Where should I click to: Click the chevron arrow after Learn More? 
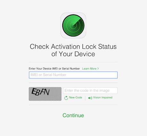(x=98, y=69)
